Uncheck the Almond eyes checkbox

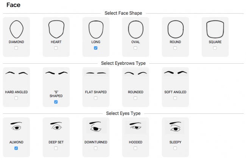(16, 148)
